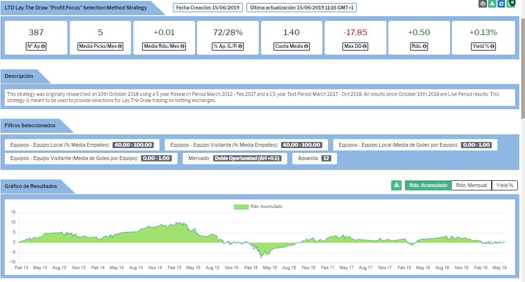Click the green download icon in top toolbar
This screenshot has height=282, width=525.
coord(492,4)
